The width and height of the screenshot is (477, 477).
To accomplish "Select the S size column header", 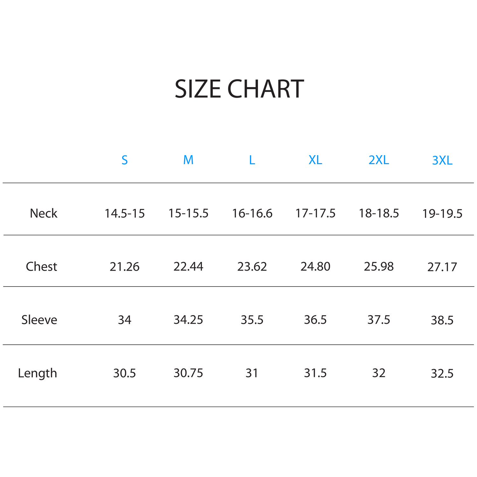I will 125,160.
